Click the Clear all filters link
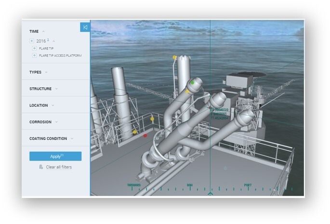Viewport: 330px width, 224px height. [59, 167]
